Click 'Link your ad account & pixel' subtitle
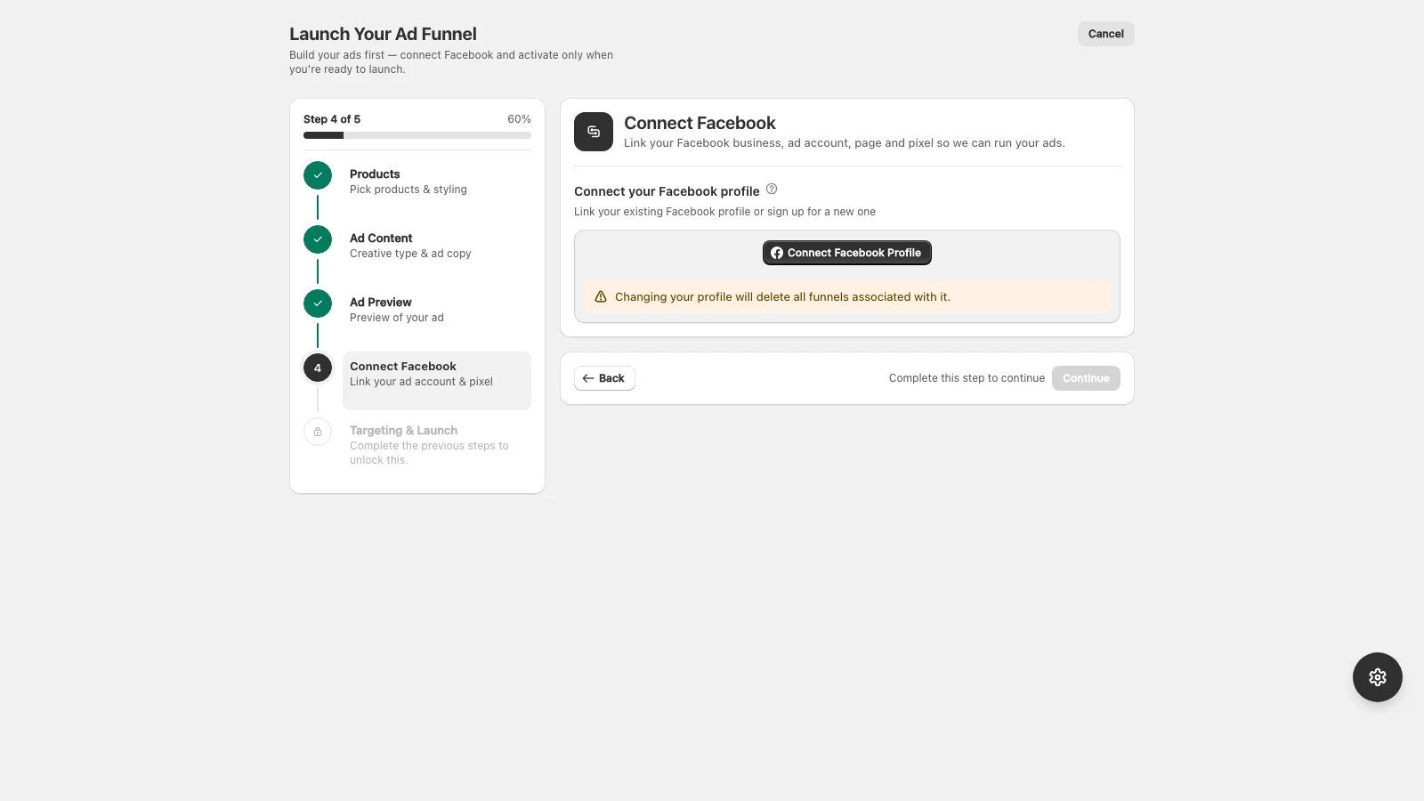Viewport: 1424px width, 801px height. coord(421,382)
